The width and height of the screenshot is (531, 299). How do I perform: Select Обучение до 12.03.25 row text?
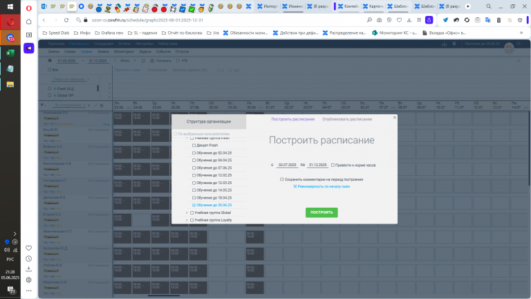point(214,183)
